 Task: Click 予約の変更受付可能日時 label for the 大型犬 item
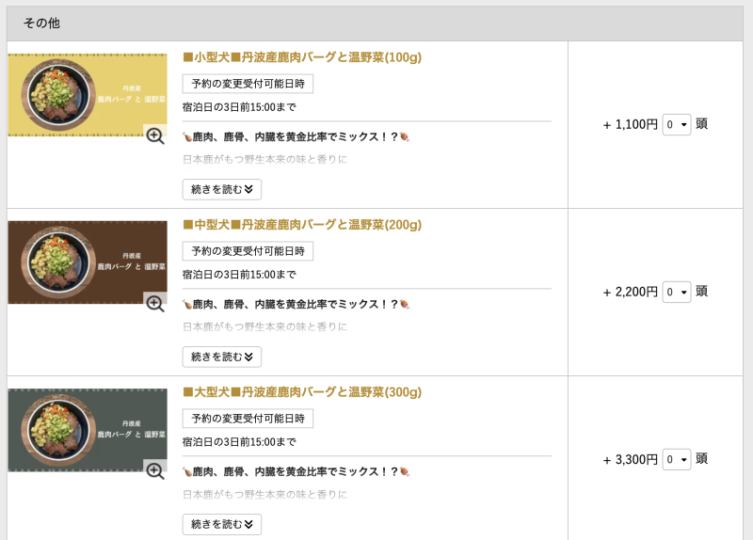(248, 419)
